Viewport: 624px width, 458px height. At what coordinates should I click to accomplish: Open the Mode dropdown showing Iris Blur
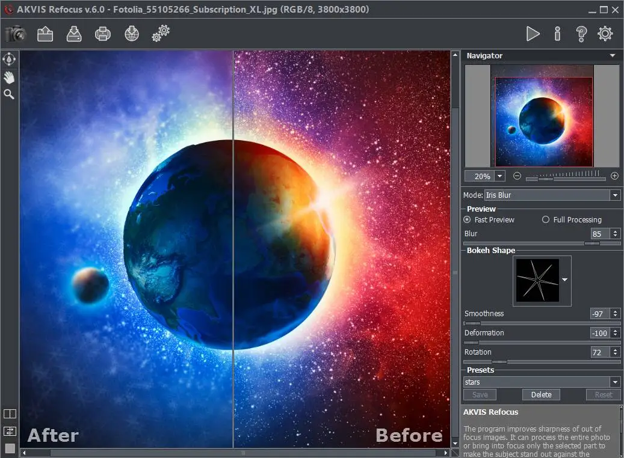(x=615, y=195)
